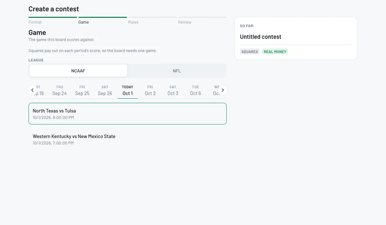The width and height of the screenshot is (386, 225).
Task: Select the North Texas vs Tulsa game
Action: click(128, 114)
